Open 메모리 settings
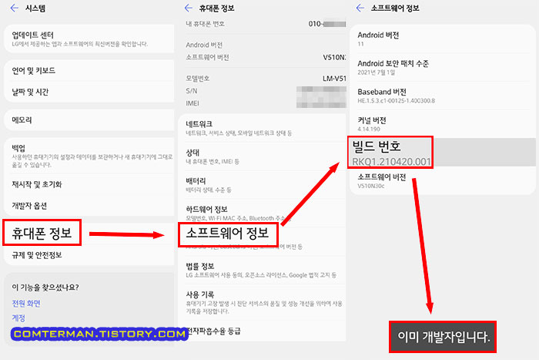Screen dimensions: 539x360 89,119
